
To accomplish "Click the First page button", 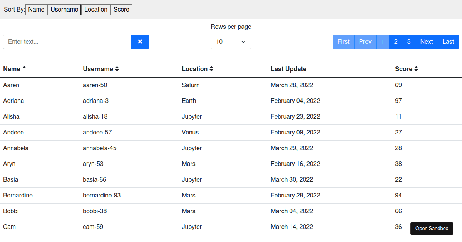I will click(343, 42).
